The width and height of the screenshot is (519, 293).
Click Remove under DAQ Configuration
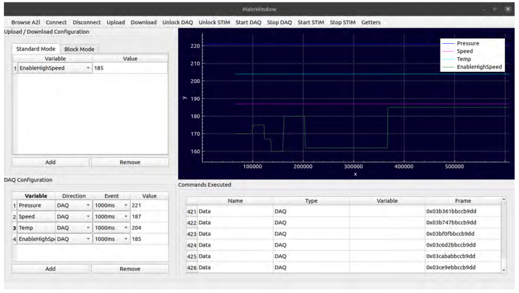[x=130, y=269]
